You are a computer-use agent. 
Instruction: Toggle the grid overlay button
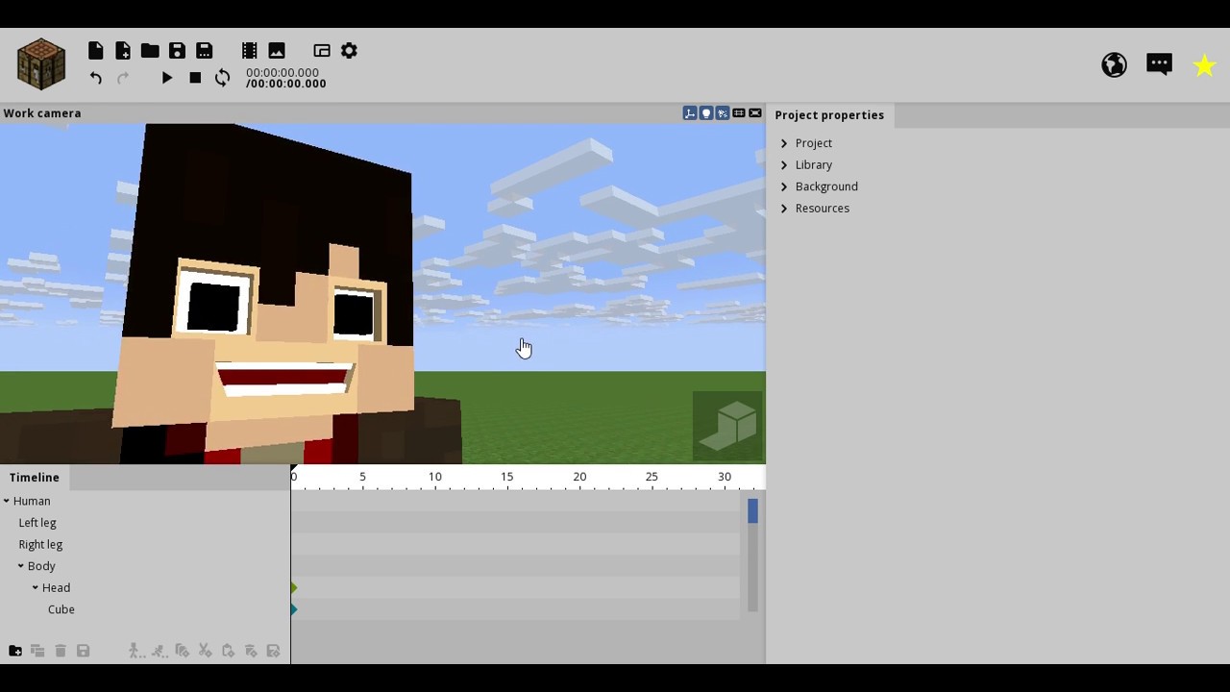pyautogui.click(x=739, y=113)
